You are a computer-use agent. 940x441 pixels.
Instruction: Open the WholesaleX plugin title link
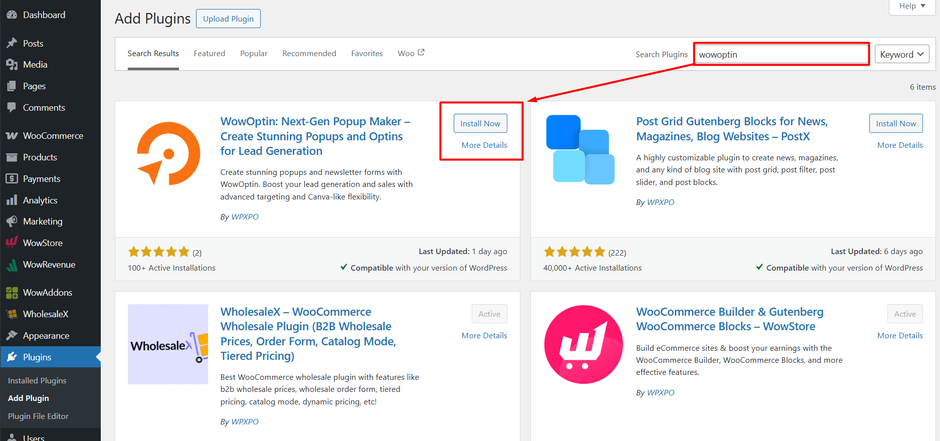point(308,334)
